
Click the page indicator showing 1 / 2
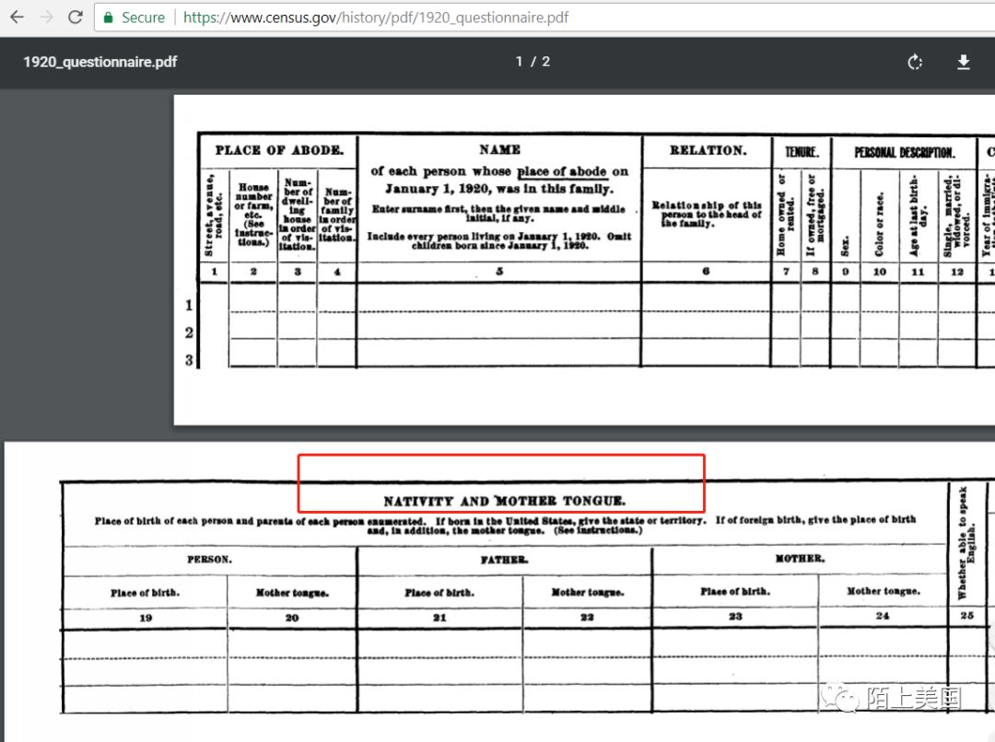coord(533,62)
